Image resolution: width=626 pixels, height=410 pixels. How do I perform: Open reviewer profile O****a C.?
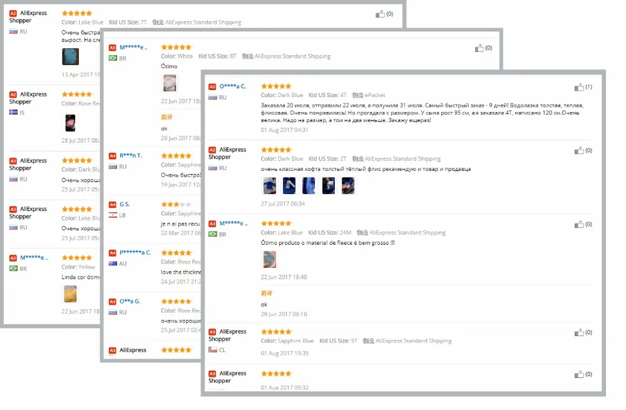pyautogui.click(x=232, y=86)
